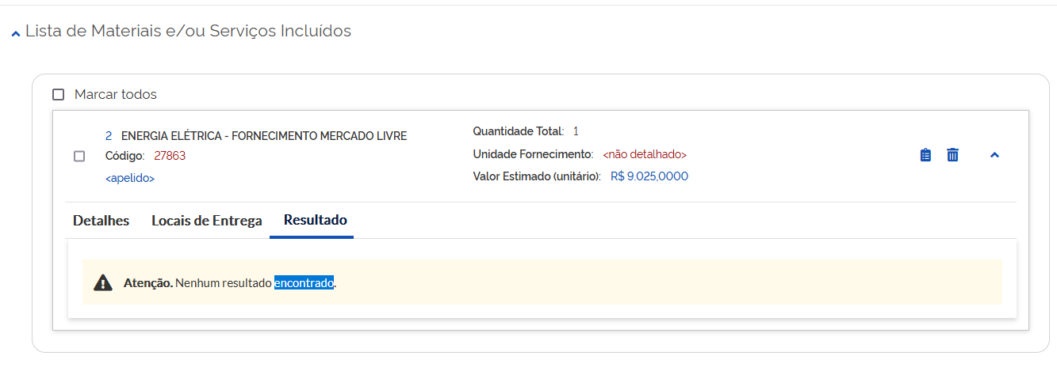Delete the item using the trash icon

point(952,155)
